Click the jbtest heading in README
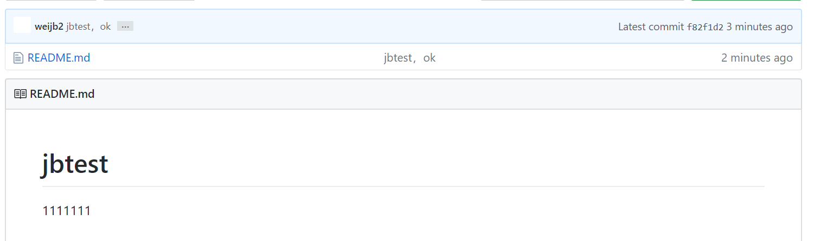Image resolution: width=814 pixels, height=241 pixels. tap(75, 164)
